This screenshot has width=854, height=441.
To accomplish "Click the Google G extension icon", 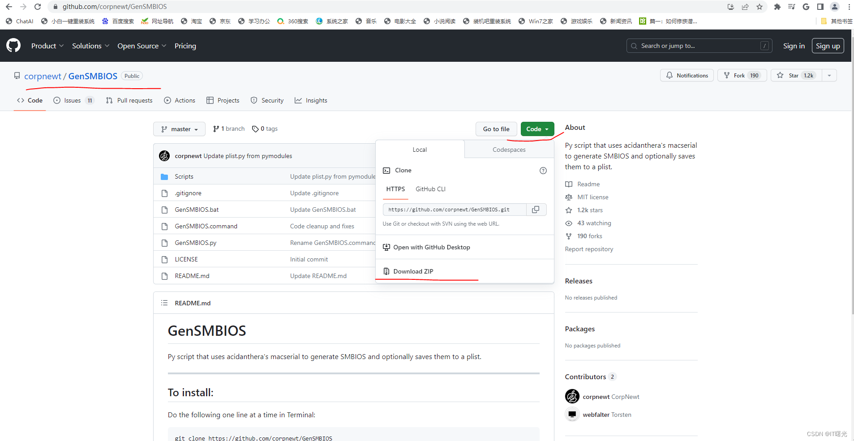I will [x=806, y=7].
